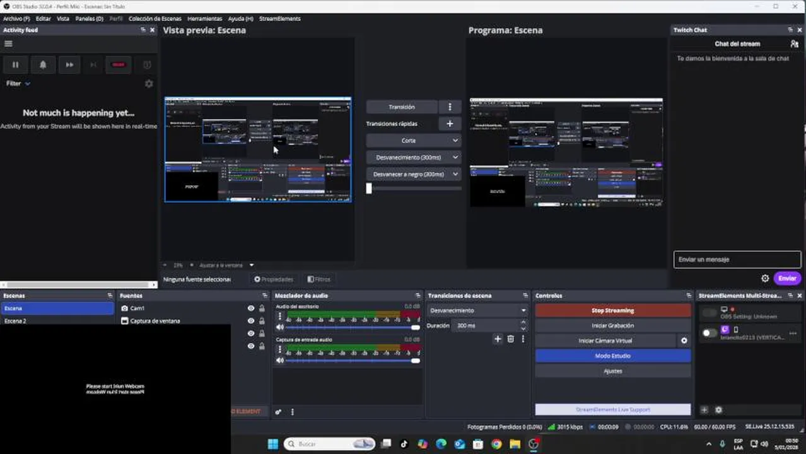Open the Archivo menu
Viewport: 806px width, 454px height.
tap(16, 19)
